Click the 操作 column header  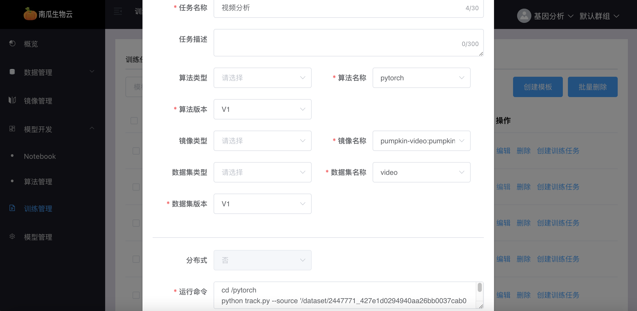503,120
